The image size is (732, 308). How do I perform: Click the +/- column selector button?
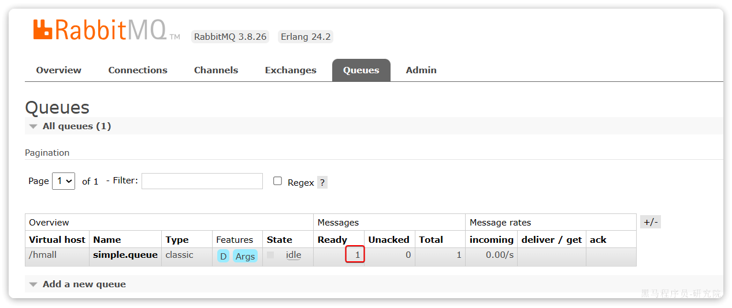click(x=651, y=222)
